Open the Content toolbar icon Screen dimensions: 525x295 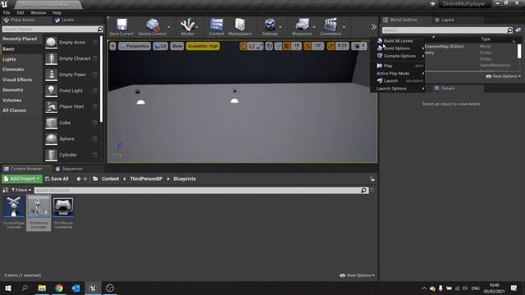click(x=217, y=27)
